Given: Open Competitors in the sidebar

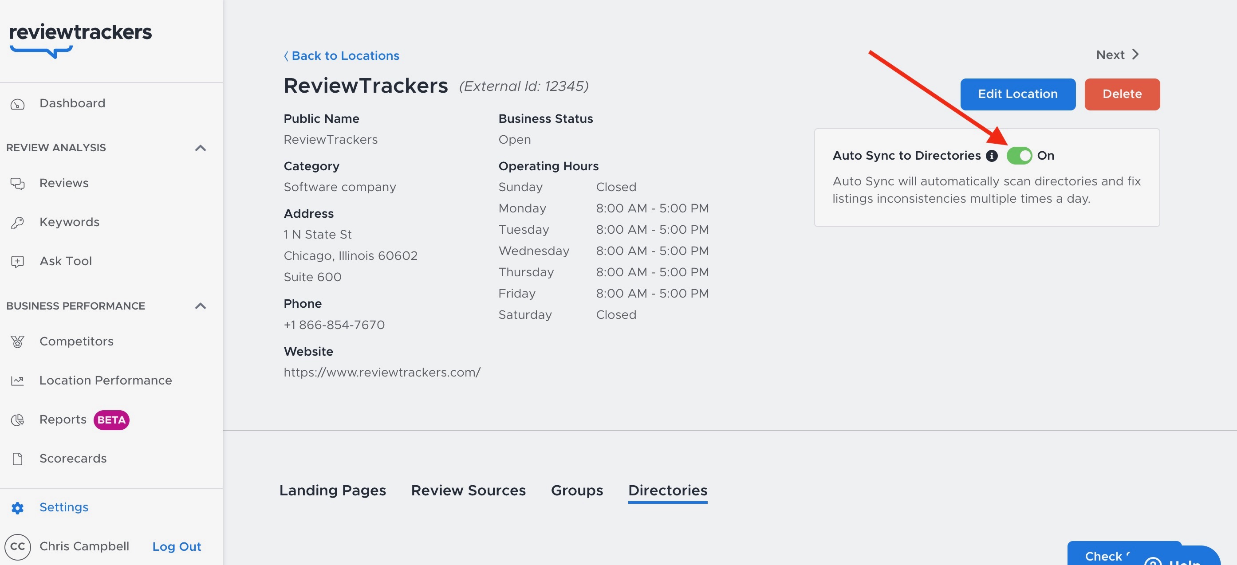Looking at the screenshot, I should [x=76, y=341].
